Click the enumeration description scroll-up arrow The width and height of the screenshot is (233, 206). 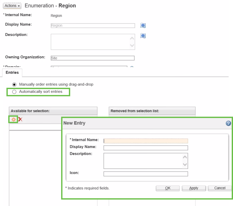click(x=132, y=38)
